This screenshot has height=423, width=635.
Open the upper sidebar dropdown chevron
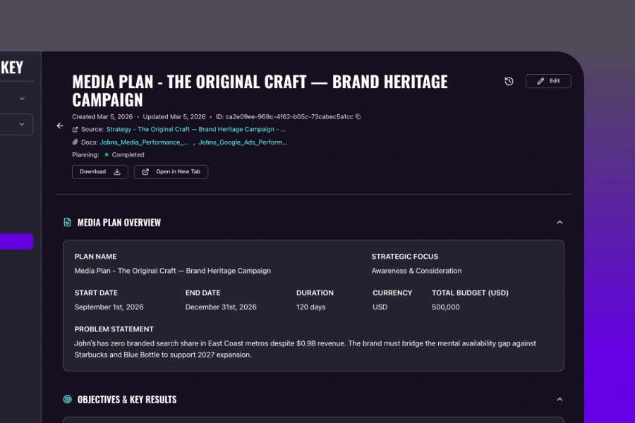[22, 99]
